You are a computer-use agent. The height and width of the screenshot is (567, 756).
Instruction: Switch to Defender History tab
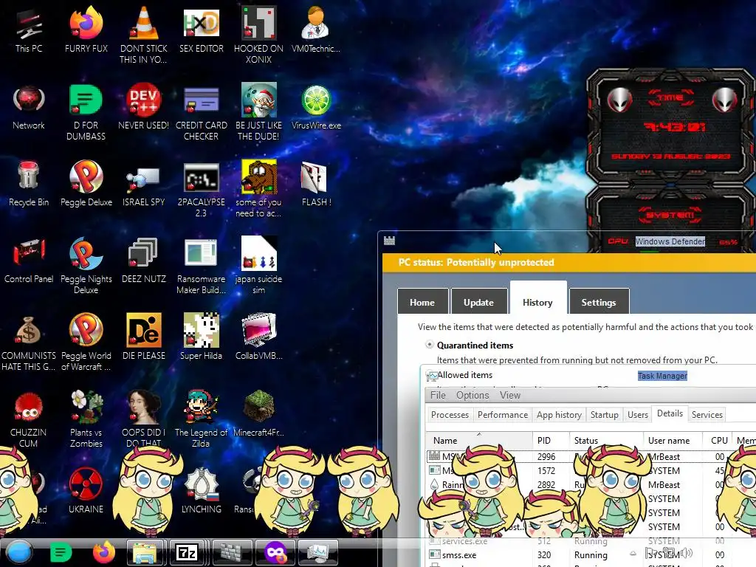tap(537, 299)
